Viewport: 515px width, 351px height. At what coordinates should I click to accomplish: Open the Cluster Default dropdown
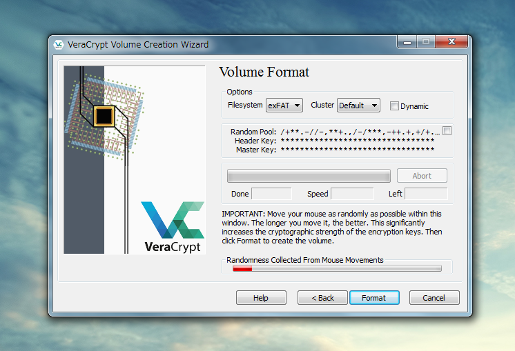(358, 106)
